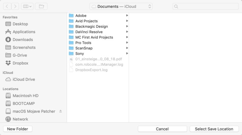Eject the macOS Mojave Patcher volume
The image size is (242, 135).
coord(60,111)
